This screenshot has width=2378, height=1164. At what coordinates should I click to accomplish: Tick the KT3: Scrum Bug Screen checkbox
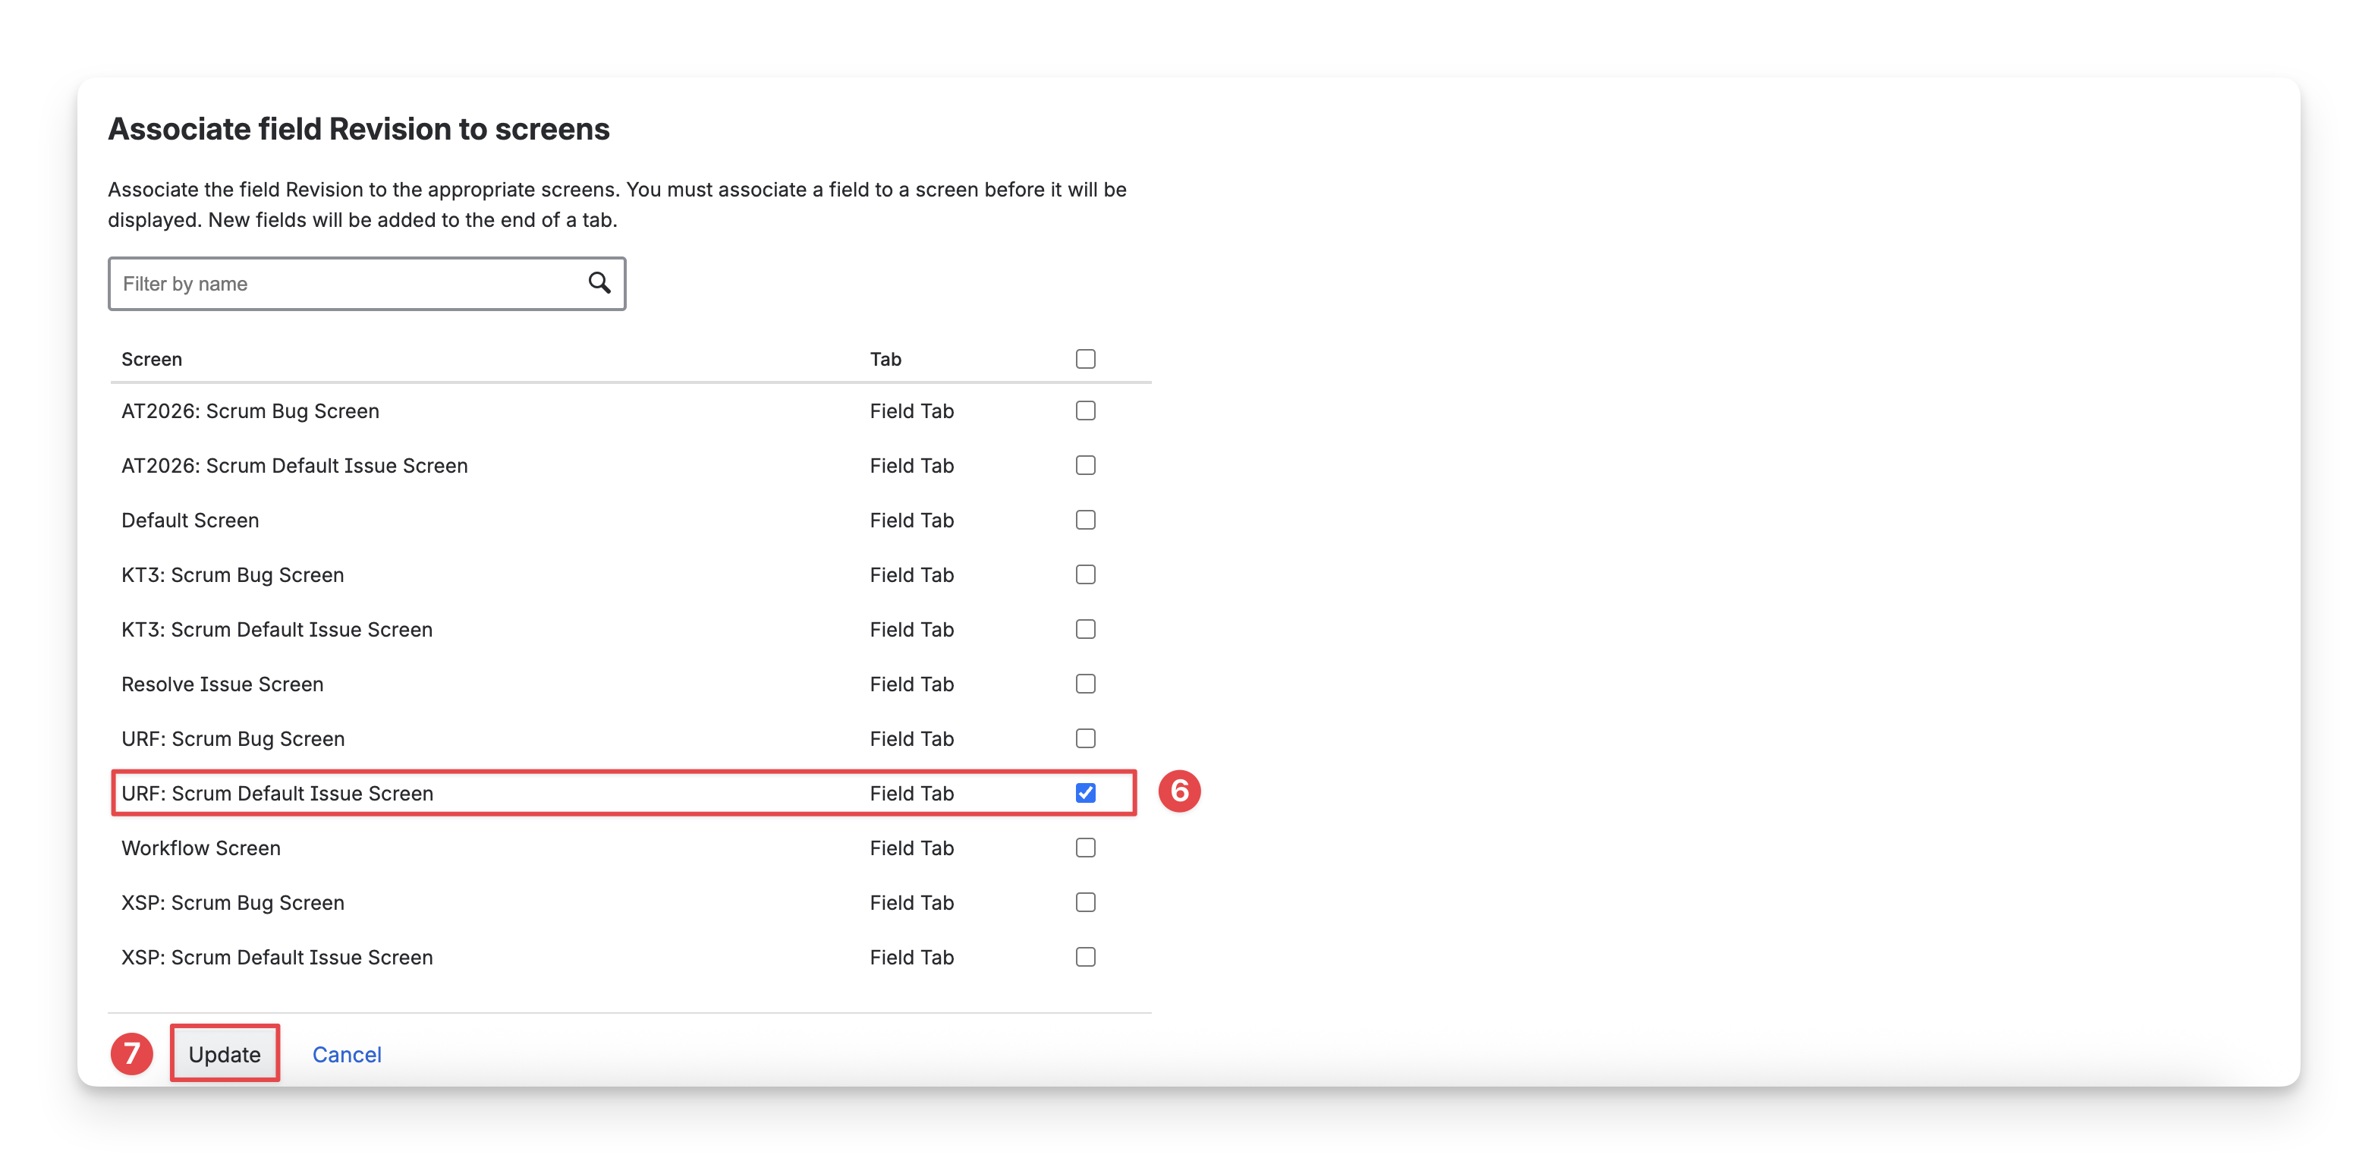pyautogui.click(x=1085, y=574)
